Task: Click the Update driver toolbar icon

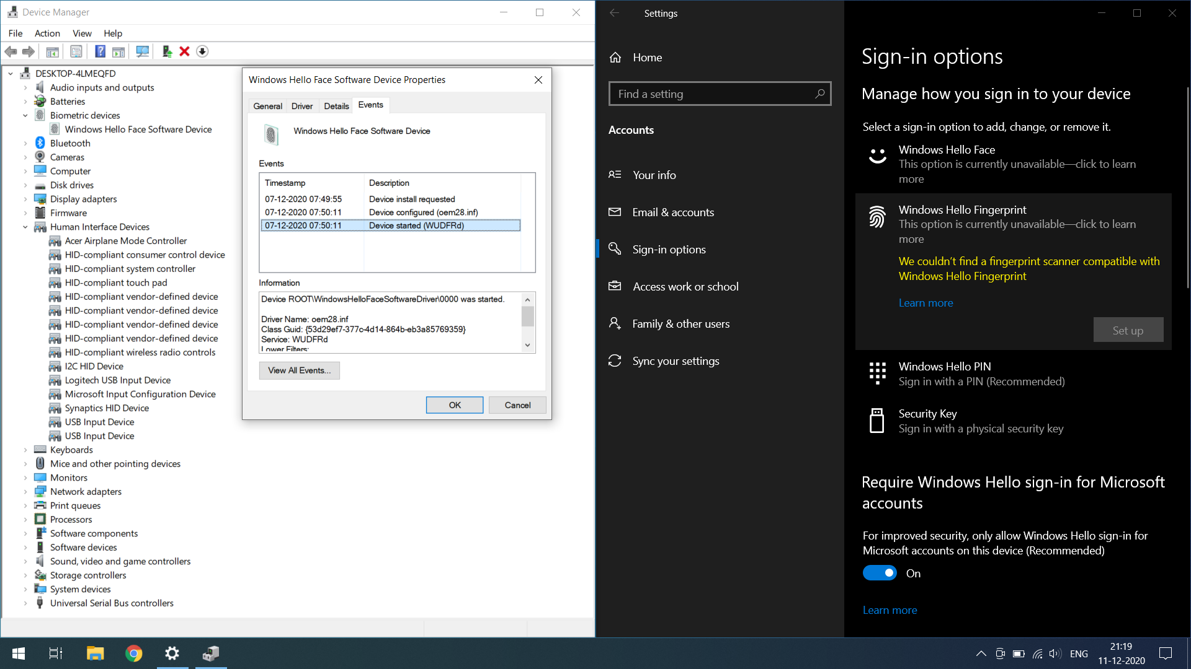Action: tap(167, 51)
